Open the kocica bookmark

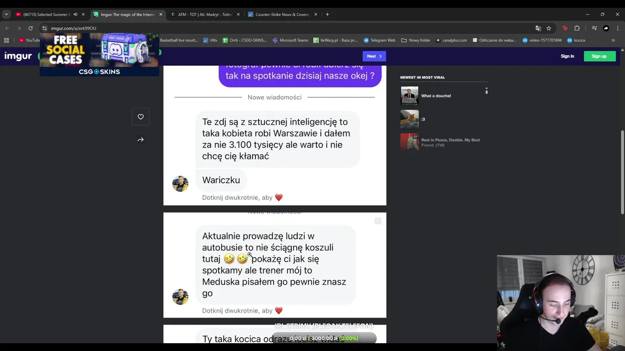pos(576,40)
